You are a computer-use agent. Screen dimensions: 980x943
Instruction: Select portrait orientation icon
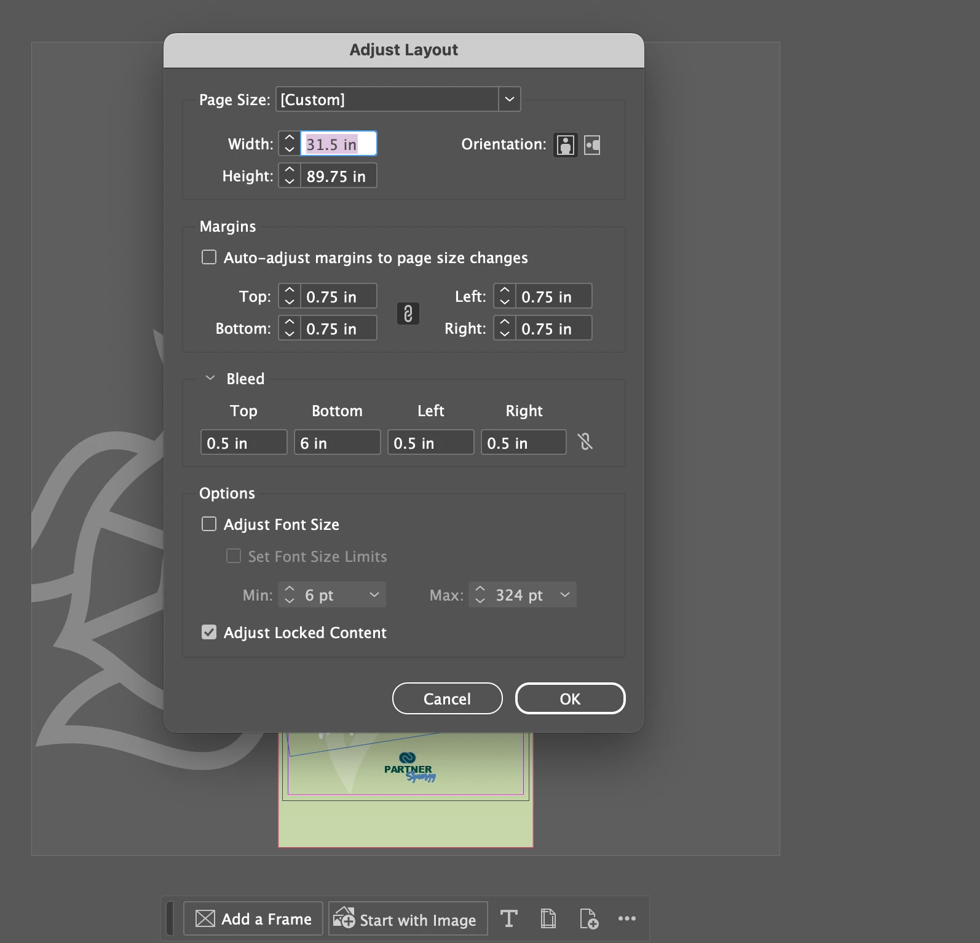coord(565,145)
